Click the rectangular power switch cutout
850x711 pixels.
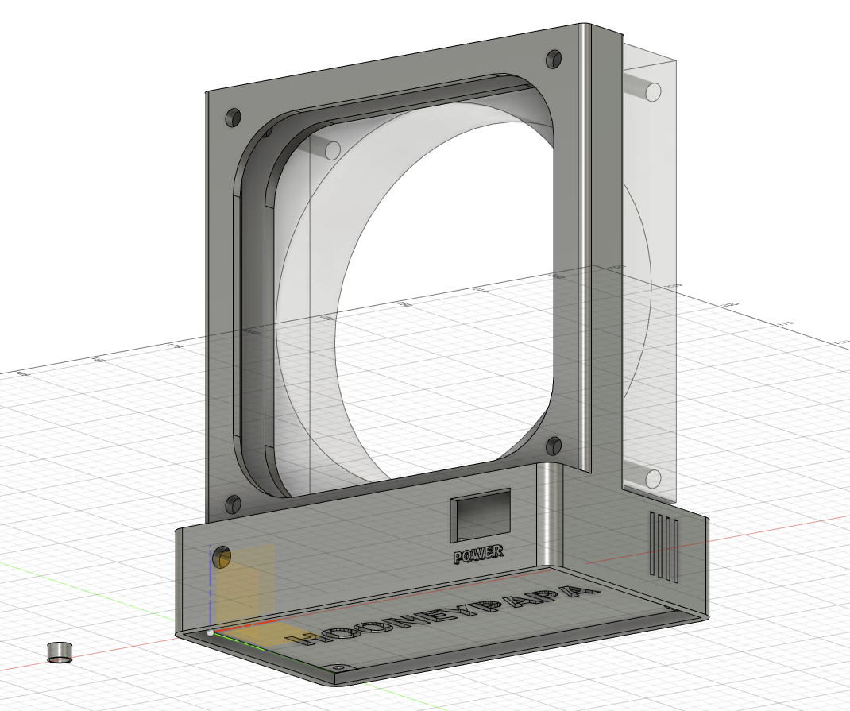481,516
